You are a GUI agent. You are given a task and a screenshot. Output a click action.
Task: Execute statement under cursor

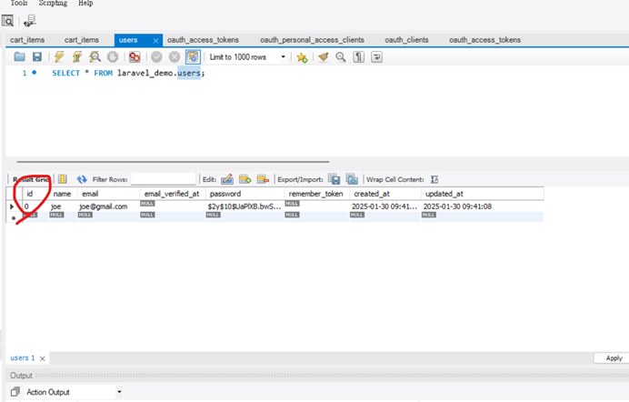77,57
